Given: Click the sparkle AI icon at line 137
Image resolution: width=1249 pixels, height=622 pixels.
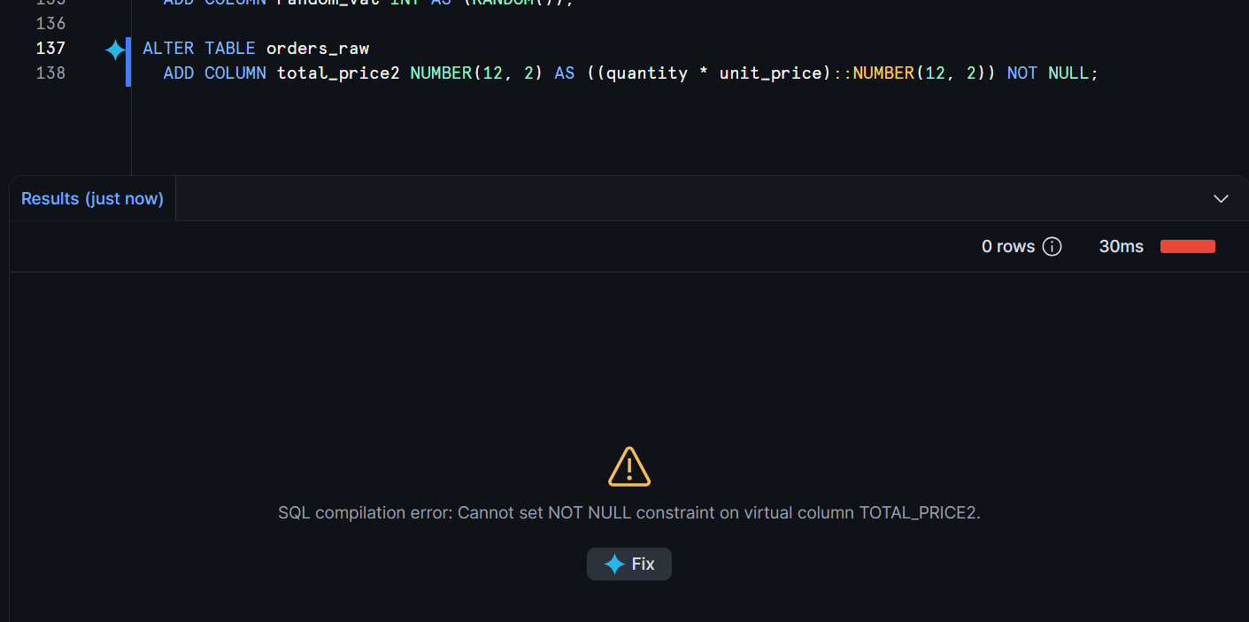Looking at the screenshot, I should click(115, 49).
